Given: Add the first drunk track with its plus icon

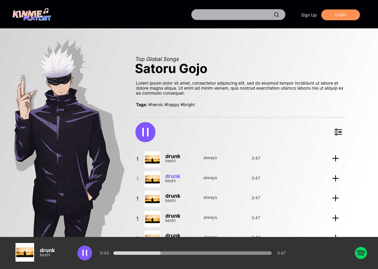Looking at the screenshot, I should click(x=335, y=158).
